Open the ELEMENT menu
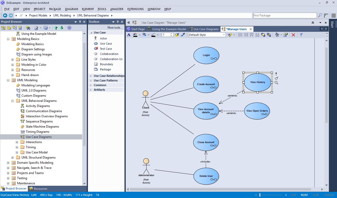Image resolution: width=337 pixels, height=198 pixels. (x=88, y=9)
